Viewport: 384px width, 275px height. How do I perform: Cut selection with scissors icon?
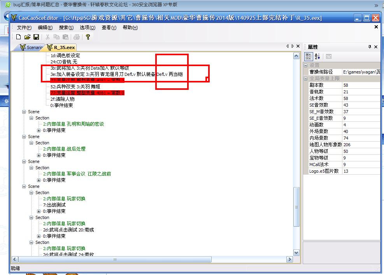coord(47,37)
